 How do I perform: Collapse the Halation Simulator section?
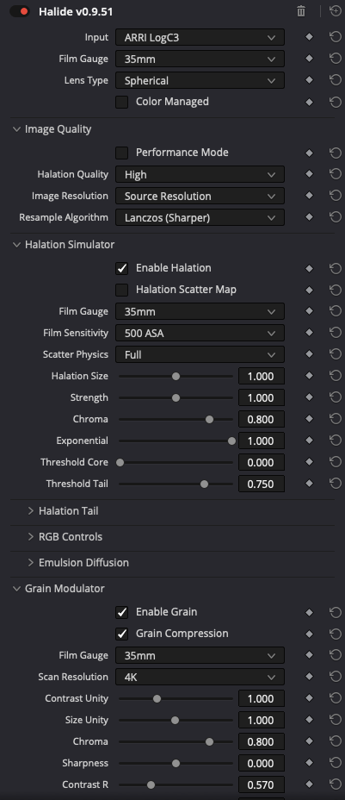(17, 244)
